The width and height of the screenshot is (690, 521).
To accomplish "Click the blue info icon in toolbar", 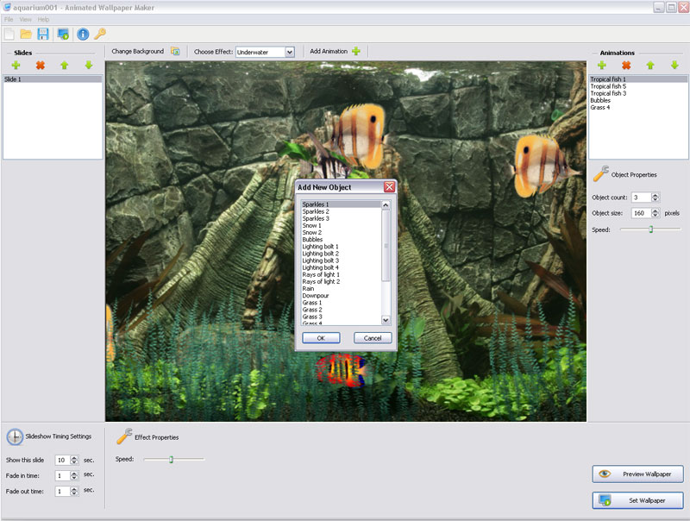I will click(84, 35).
